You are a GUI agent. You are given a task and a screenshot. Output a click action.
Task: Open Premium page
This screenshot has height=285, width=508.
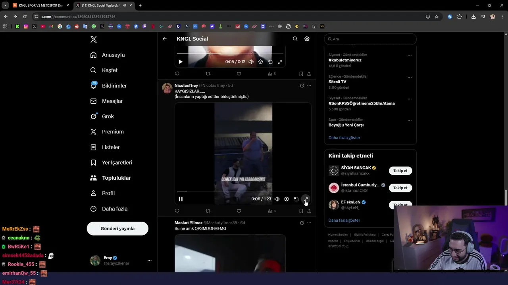107,131
